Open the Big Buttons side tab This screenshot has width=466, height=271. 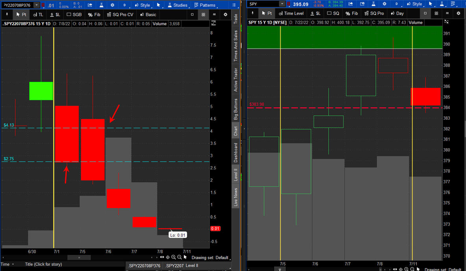click(x=236, y=109)
